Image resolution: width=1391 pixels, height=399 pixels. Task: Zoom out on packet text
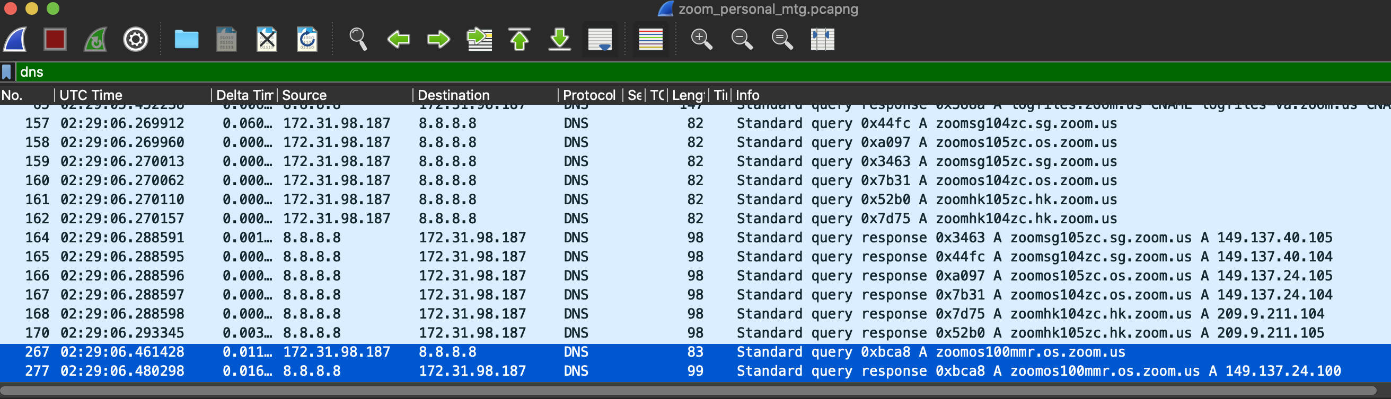[742, 39]
